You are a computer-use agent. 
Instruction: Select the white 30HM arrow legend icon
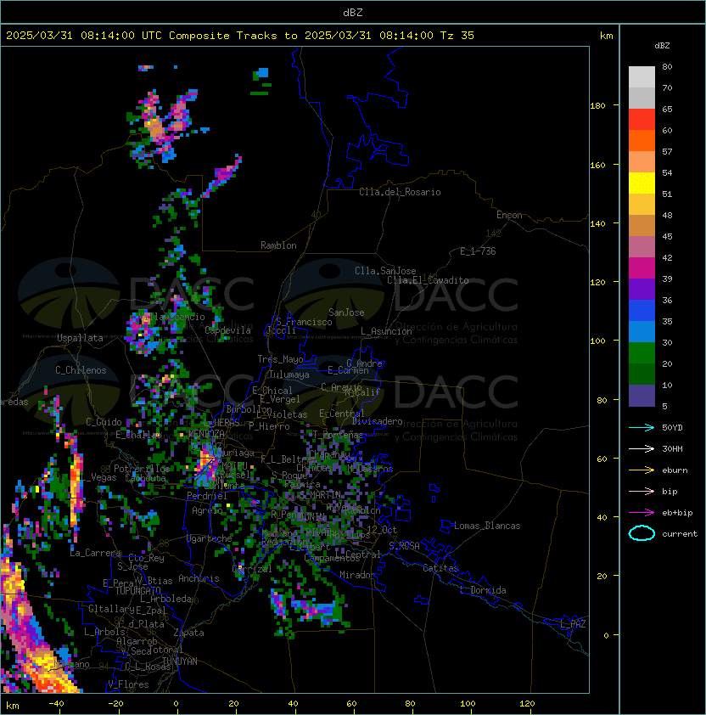click(642, 449)
